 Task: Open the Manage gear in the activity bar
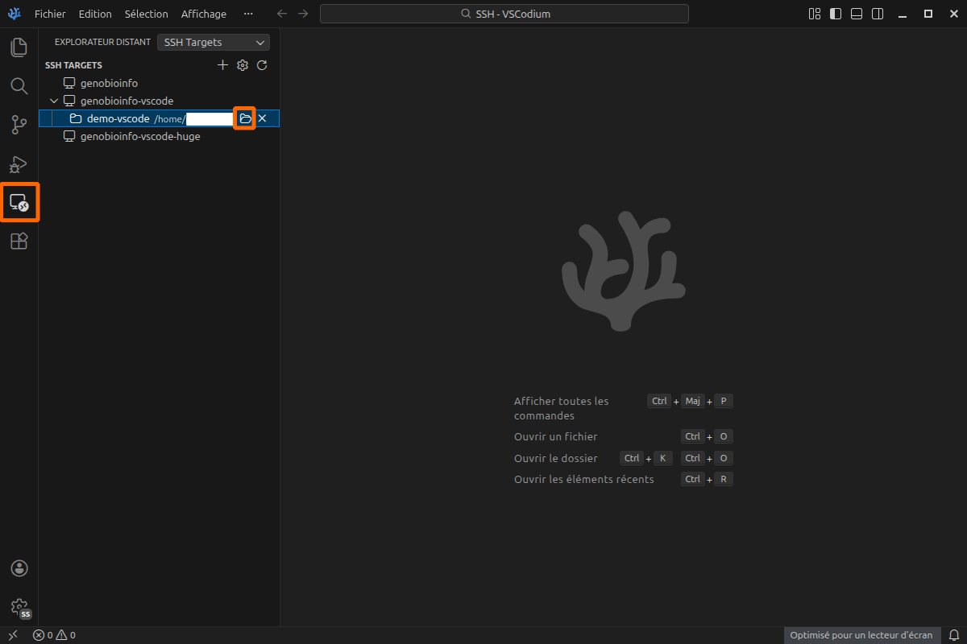19,606
